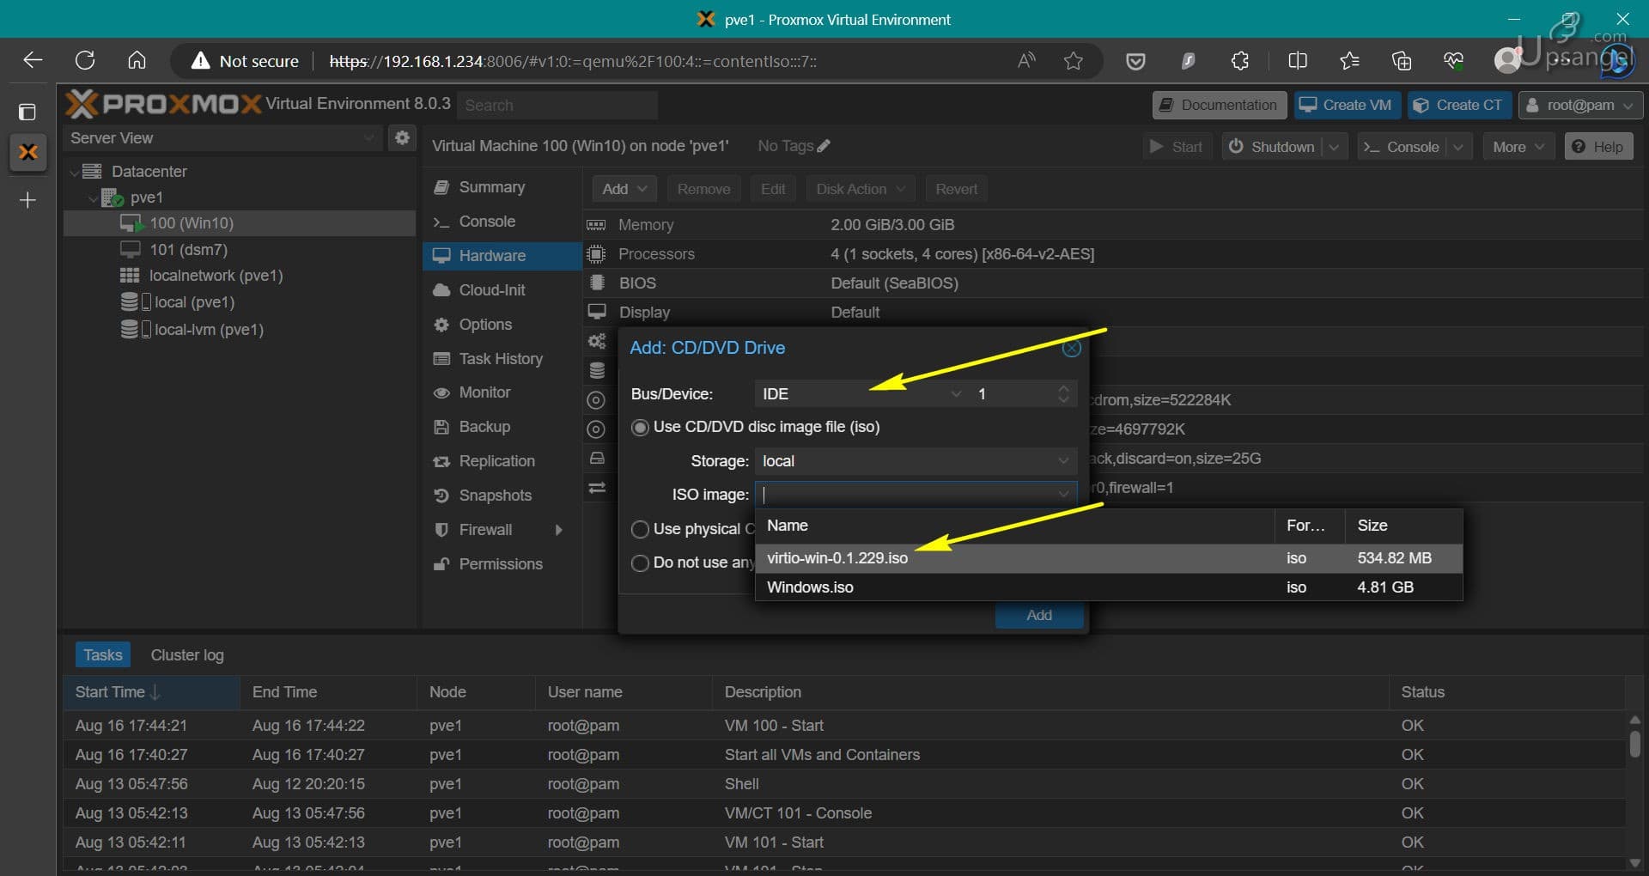Click the browser refresh icon
Viewport: 1649px width, 876px height.
tap(85, 60)
